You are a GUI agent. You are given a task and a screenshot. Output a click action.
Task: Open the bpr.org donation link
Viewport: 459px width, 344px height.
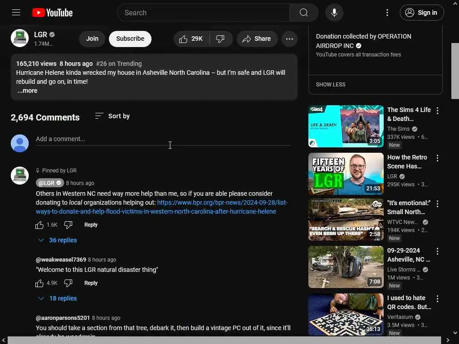[161, 207]
